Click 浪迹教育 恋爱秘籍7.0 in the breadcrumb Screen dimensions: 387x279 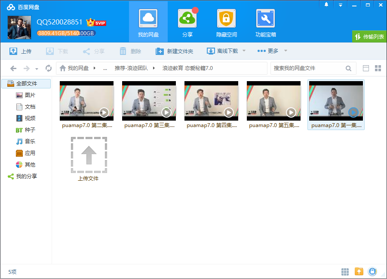click(187, 68)
